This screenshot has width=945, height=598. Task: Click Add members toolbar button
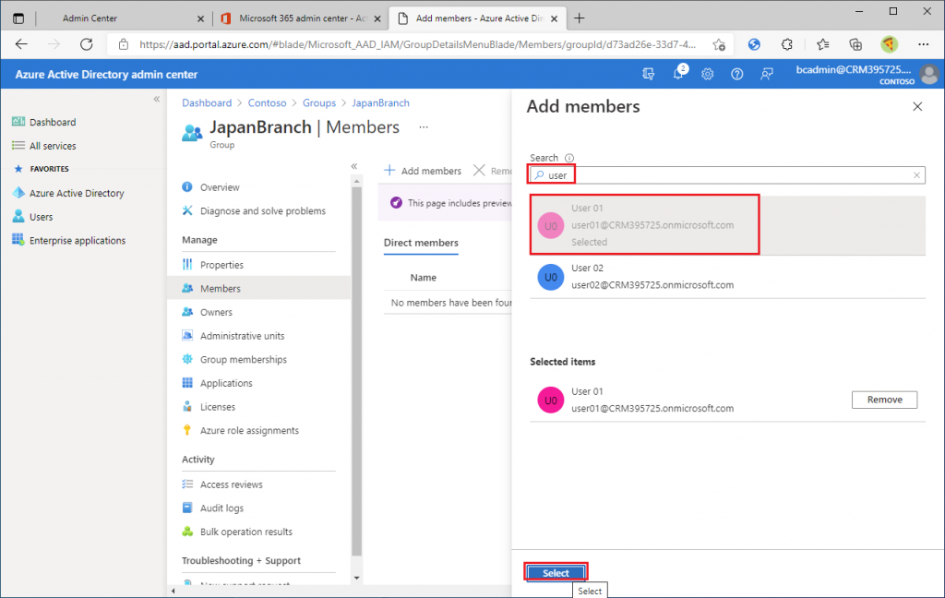pos(423,171)
